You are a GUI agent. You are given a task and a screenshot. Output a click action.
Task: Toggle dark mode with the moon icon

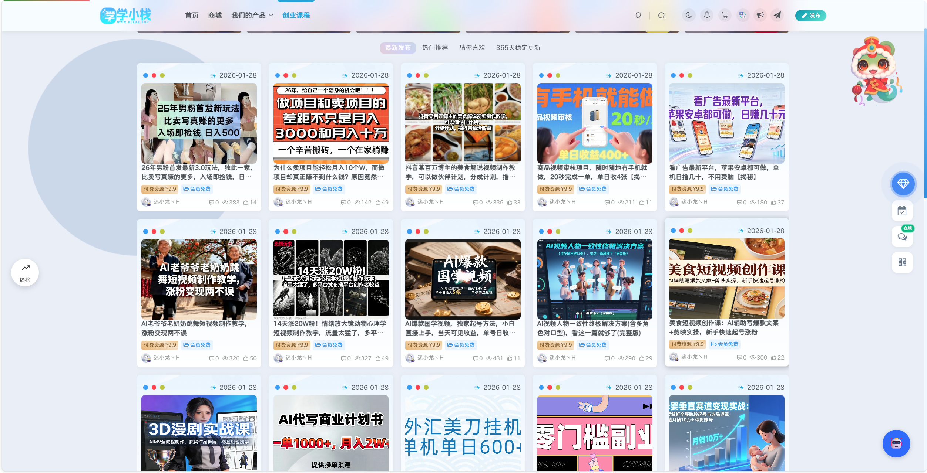[x=688, y=15]
